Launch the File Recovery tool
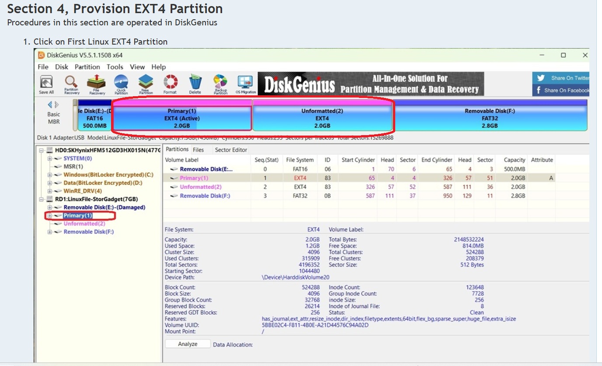The width and height of the screenshot is (602, 366). (x=97, y=84)
